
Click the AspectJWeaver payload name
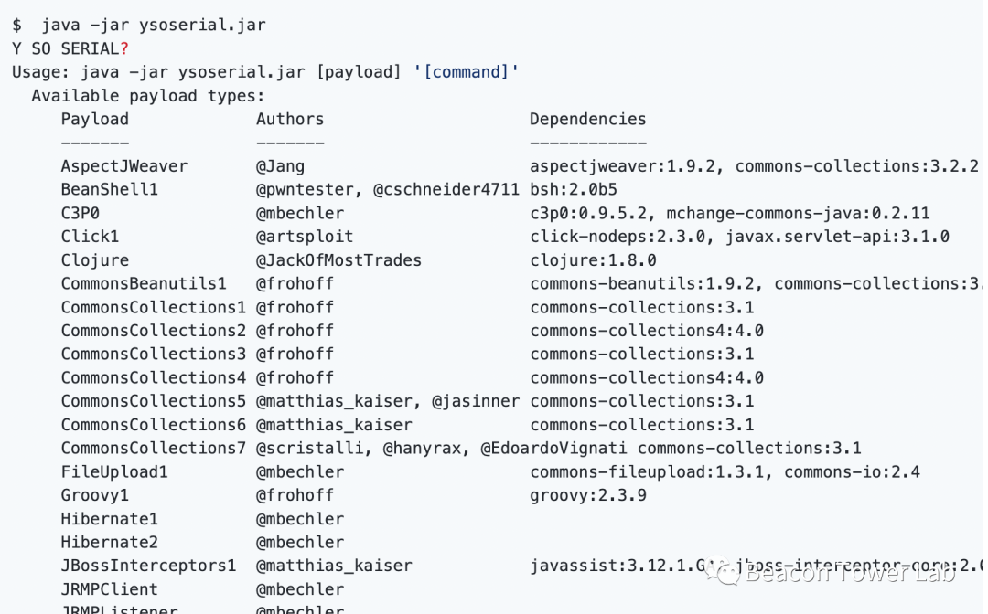point(123,166)
